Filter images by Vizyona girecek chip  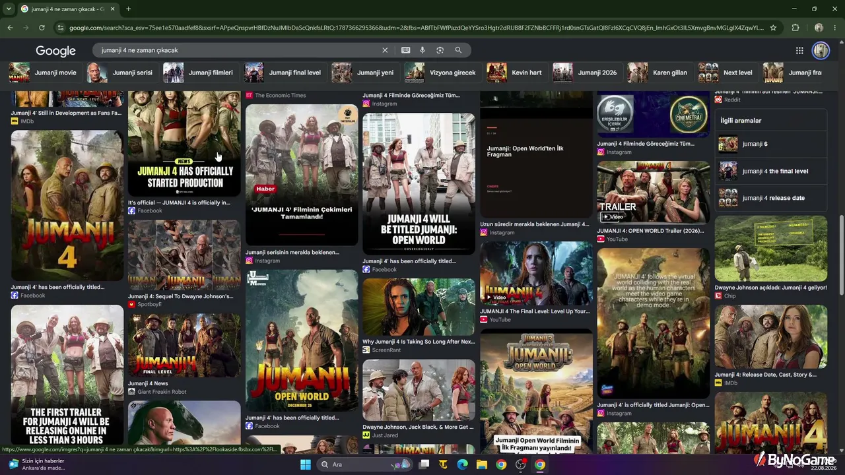pyautogui.click(x=441, y=73)
